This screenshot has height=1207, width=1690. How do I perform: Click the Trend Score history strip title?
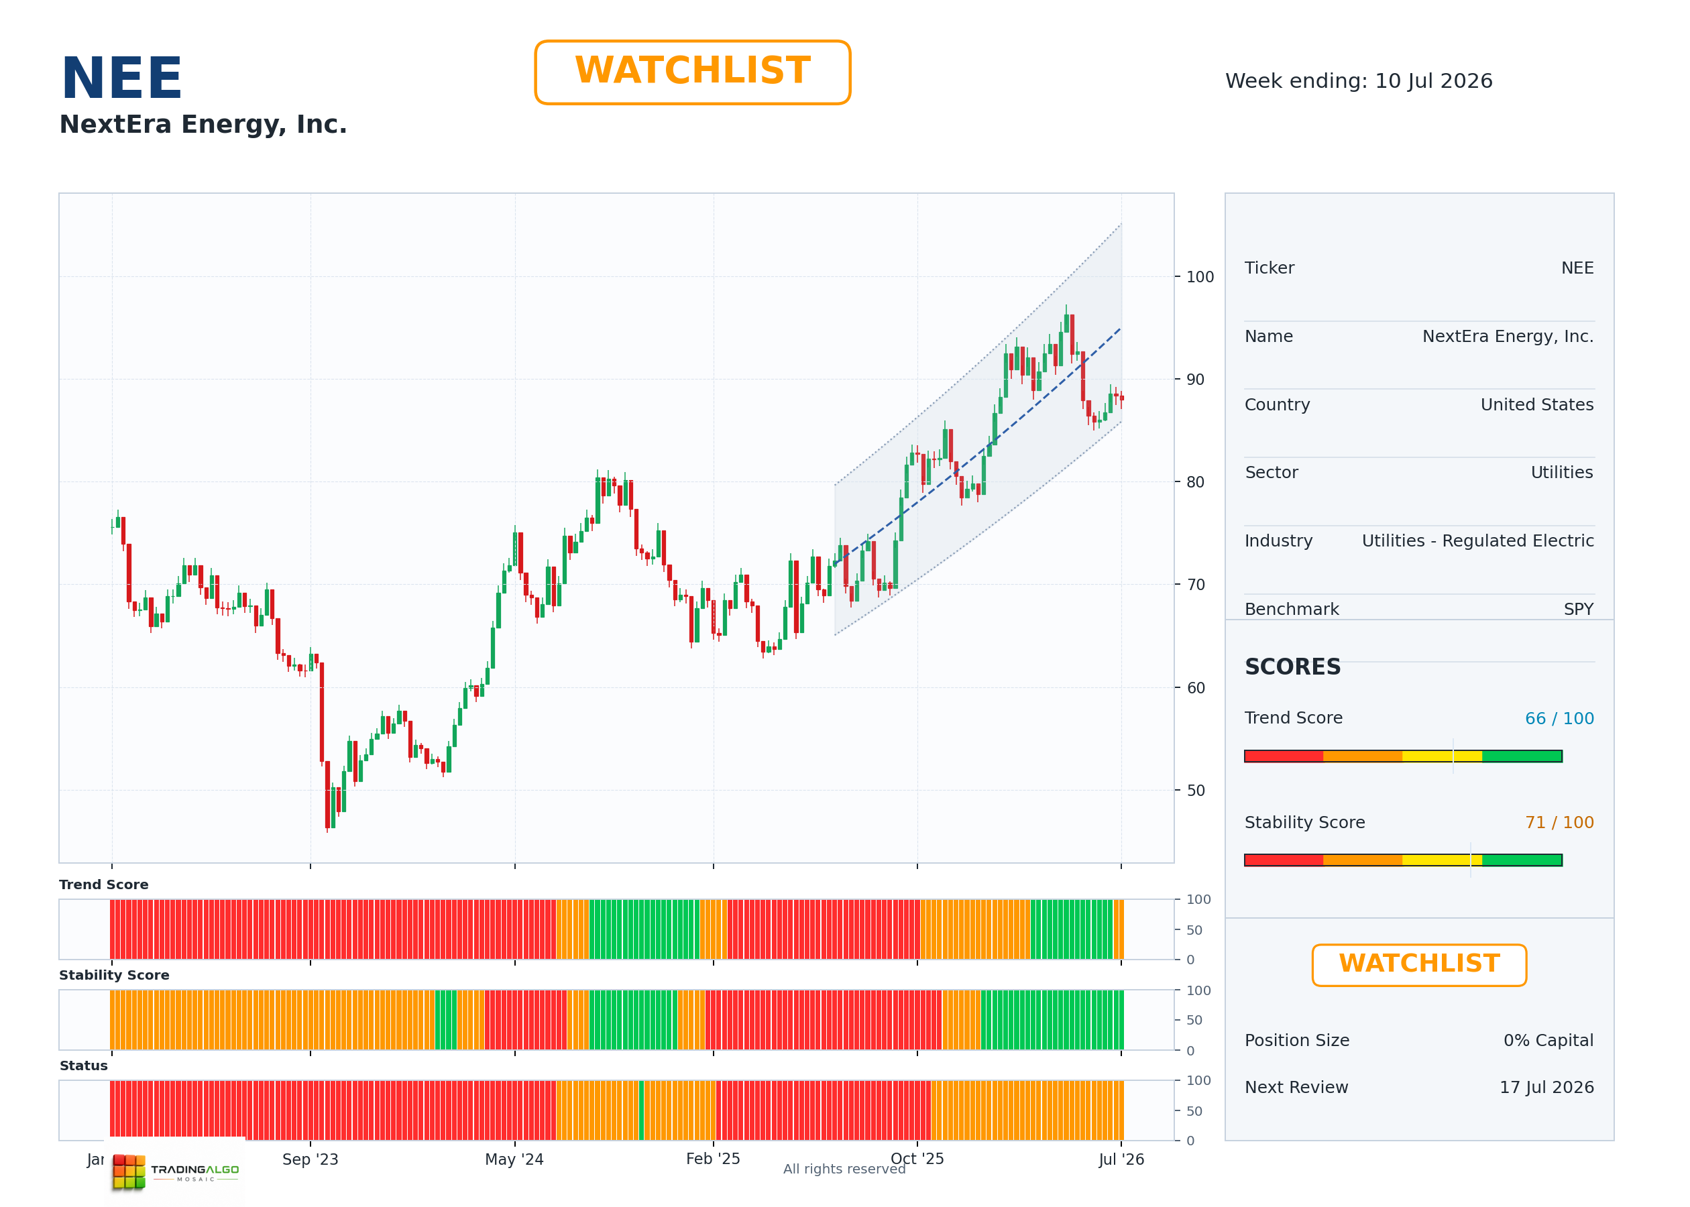coord(104,884)
